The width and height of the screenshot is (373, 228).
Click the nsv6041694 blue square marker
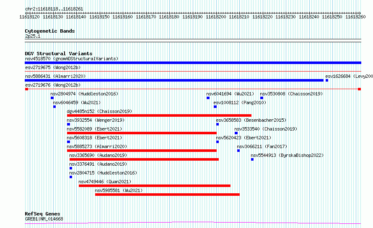[208, 98]
